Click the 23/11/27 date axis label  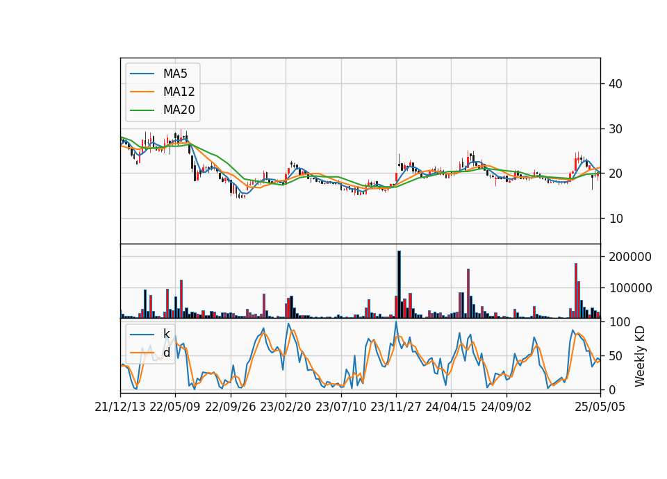click(x=395, y=407)
